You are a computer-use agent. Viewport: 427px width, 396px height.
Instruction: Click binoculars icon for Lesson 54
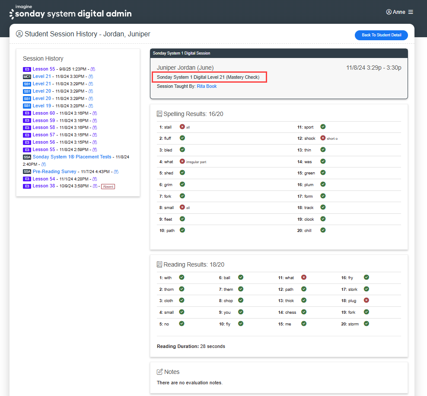pos(95,179)
